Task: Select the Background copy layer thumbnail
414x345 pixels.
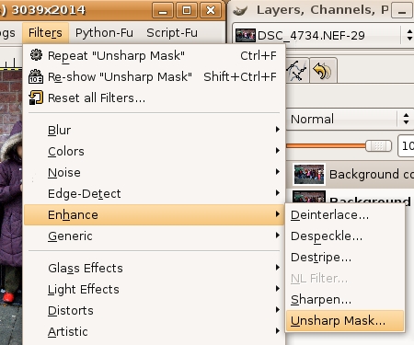Action: [x=309, y=174]
